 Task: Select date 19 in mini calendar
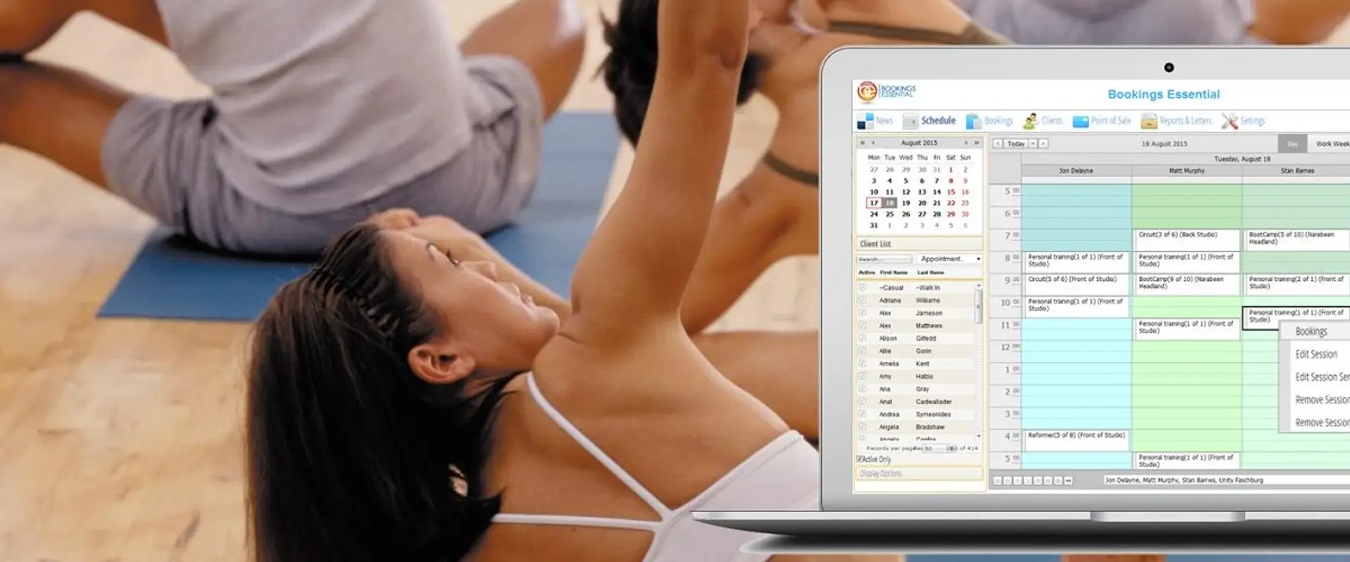[x=906, y=203]
